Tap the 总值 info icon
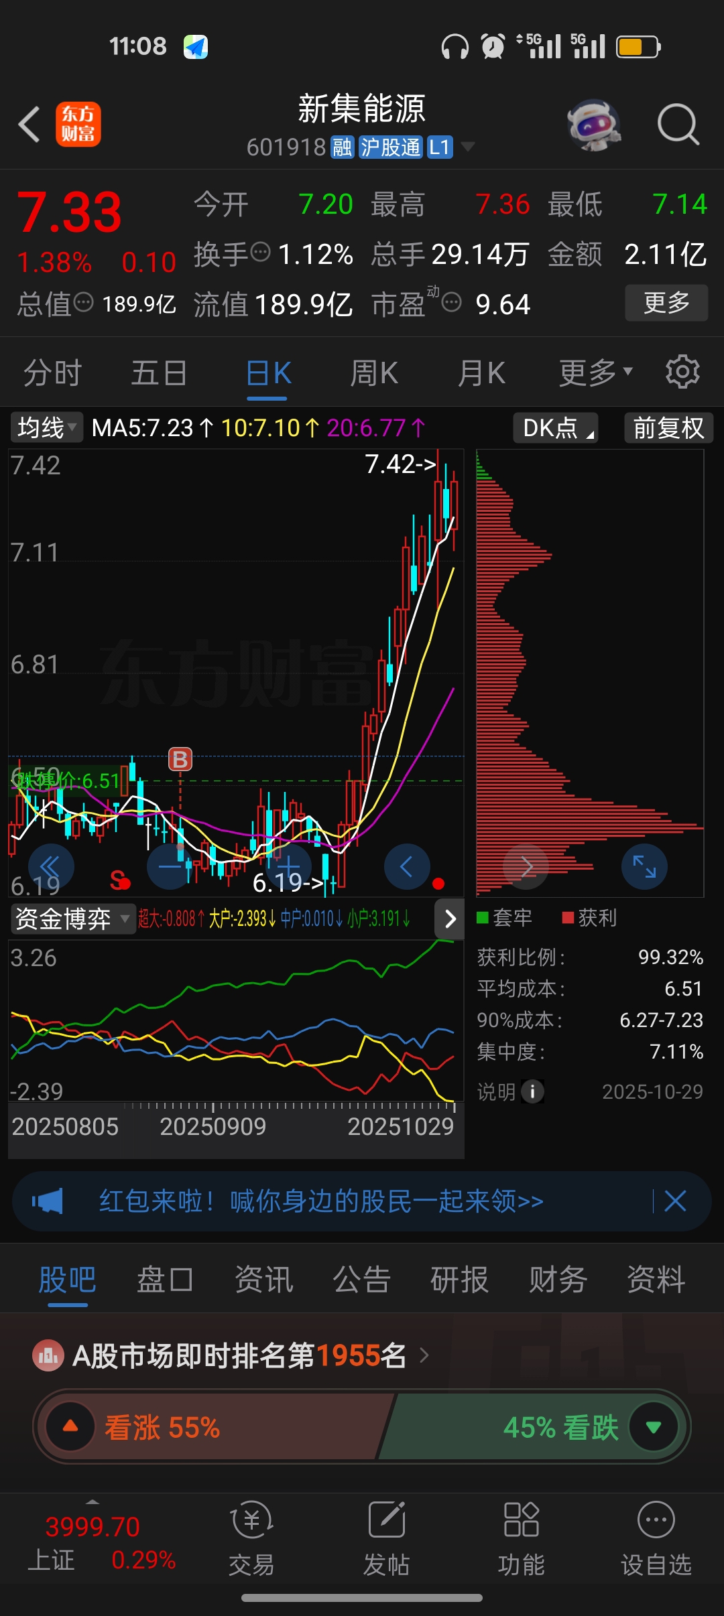724x1616 pixels. click(x=84, y=302)
